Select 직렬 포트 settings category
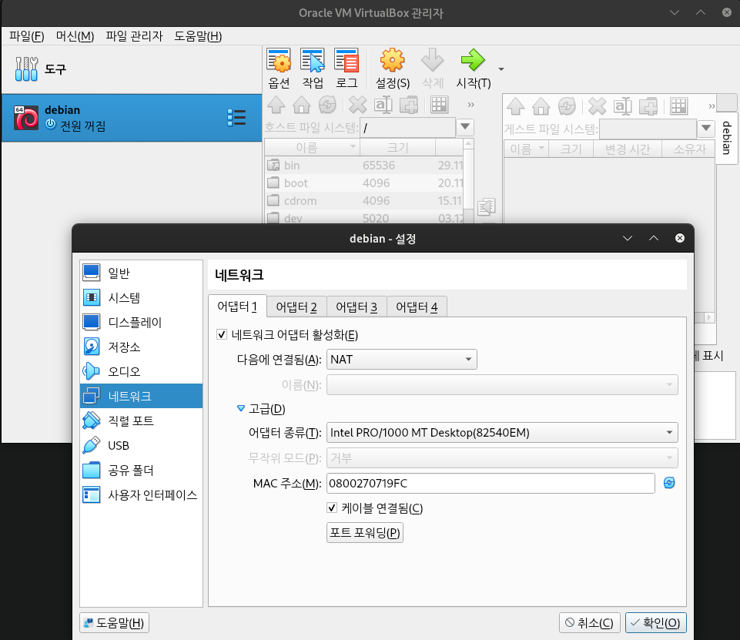 click(141, 421)
